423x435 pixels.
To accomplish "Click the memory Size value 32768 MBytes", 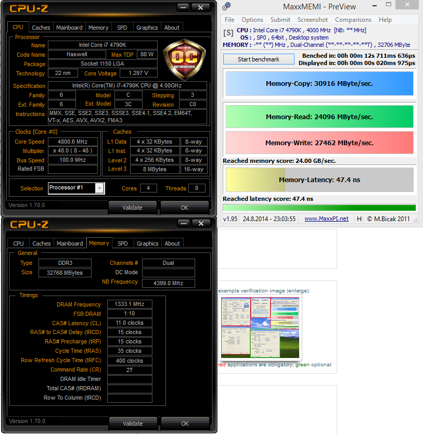I will 65,273.
